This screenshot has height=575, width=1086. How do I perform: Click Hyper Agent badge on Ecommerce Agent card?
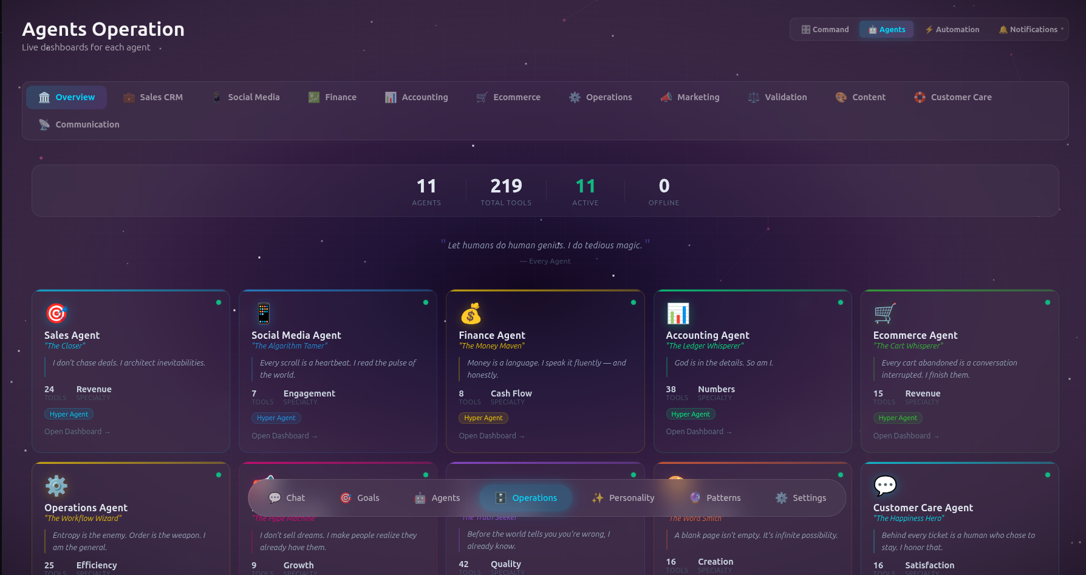(x=898, y=418)
